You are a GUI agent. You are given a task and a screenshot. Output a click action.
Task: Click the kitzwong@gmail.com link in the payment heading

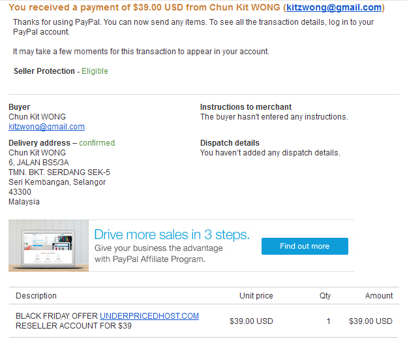334,8
